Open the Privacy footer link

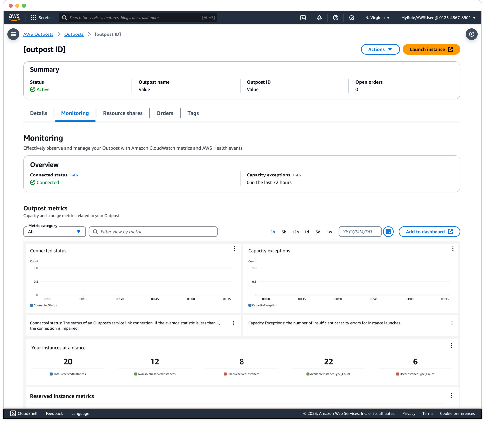tap(409, 413)
